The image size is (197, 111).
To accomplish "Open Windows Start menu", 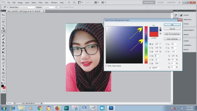I will pyautogui.click(x=4, y=108).
